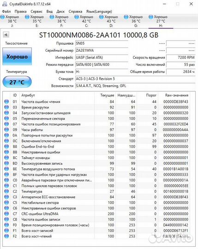Screen dimensions: 198x249
Task: Select the status orb for attribute 09 Часы работы
Action: point(6,130)
